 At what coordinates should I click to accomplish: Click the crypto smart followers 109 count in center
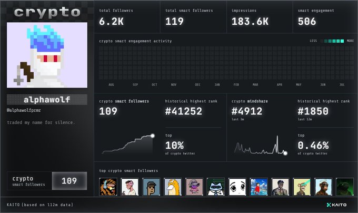(x=108, y=111)
